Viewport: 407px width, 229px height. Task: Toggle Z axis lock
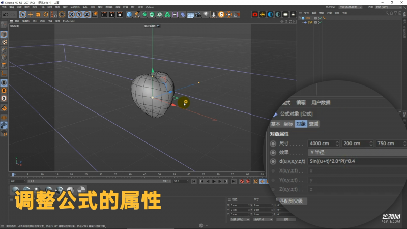(86, 15)
